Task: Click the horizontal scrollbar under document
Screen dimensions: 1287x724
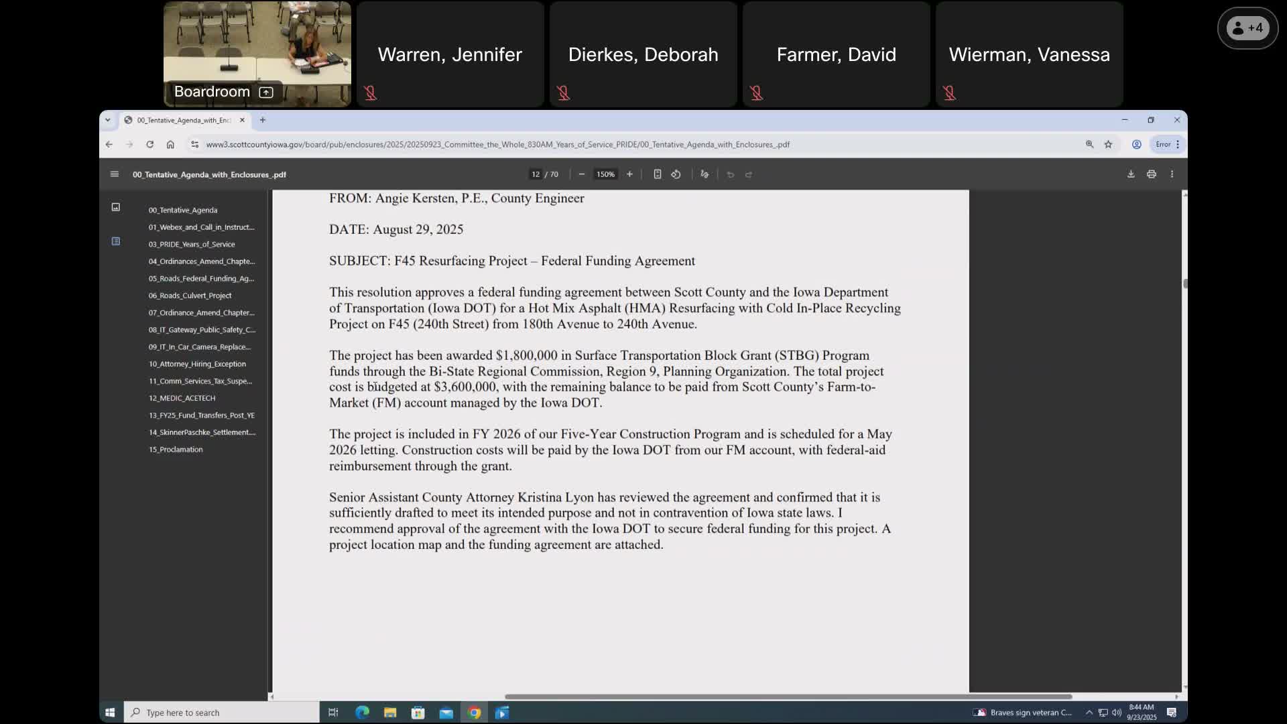Action: coord(788,697)
